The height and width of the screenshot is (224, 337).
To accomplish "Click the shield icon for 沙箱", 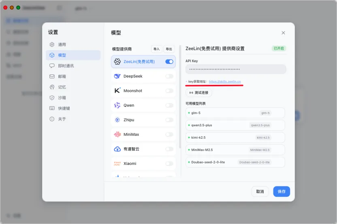I will click(x=52, y=97).
